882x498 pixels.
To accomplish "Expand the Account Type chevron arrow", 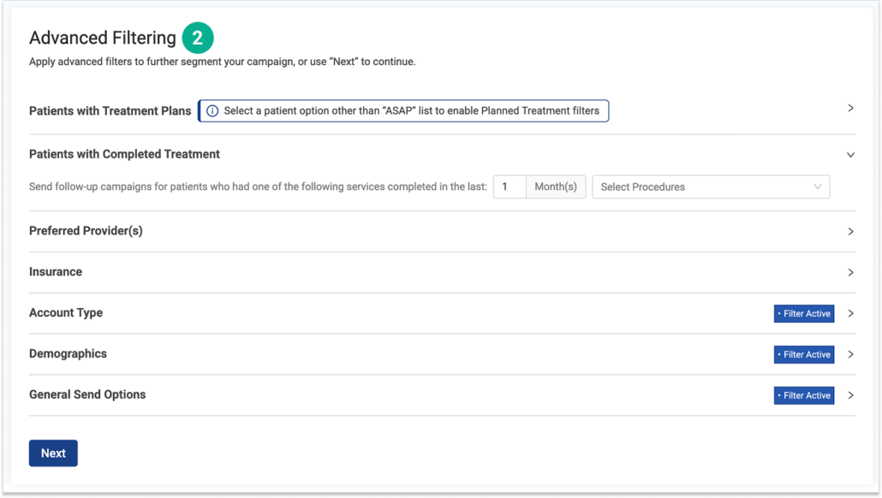I will [850, 314].
